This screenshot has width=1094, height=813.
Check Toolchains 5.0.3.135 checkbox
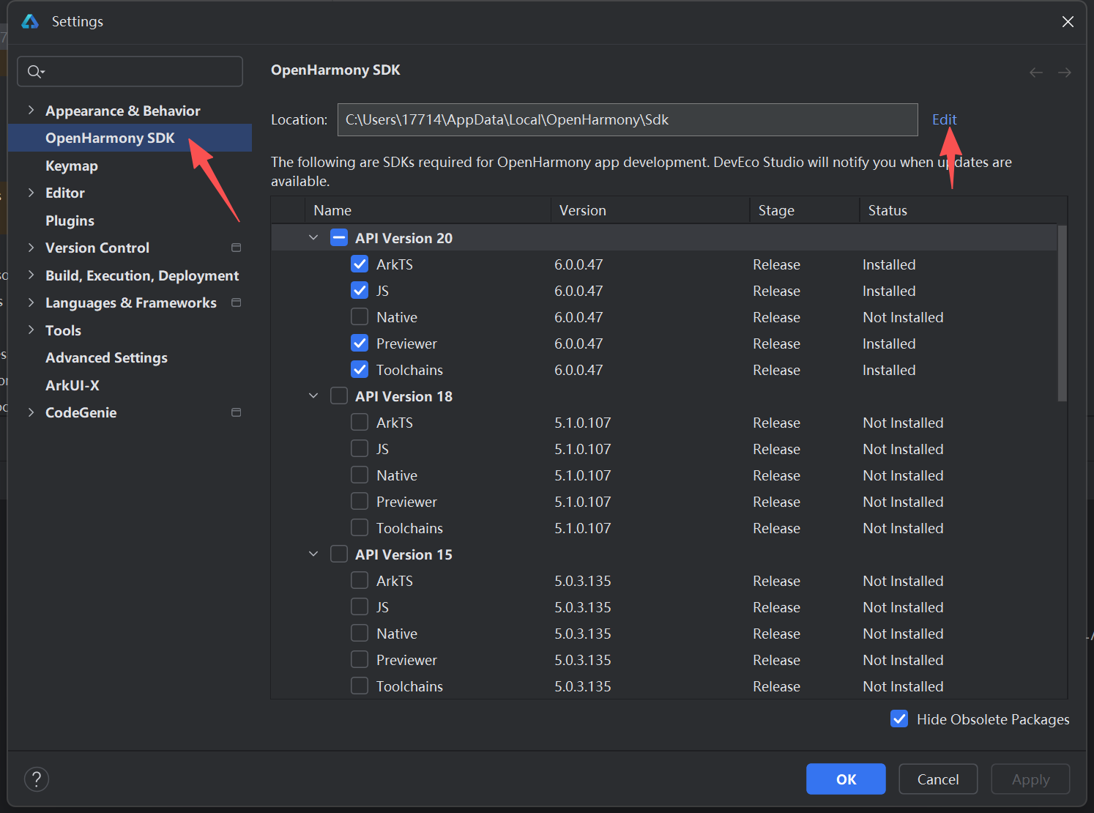coord(360,686)
